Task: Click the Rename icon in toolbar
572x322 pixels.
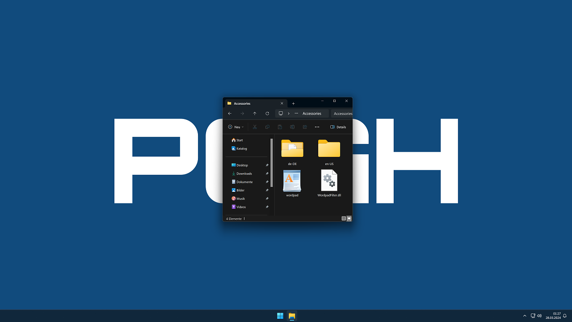Action: click(292, 127)
